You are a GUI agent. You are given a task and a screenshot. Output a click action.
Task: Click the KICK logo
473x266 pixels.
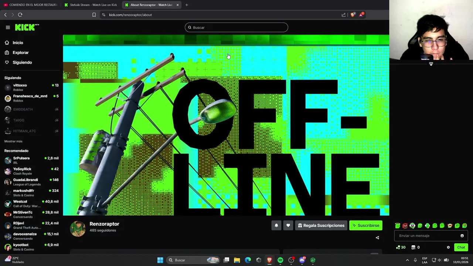click(27, 27)
